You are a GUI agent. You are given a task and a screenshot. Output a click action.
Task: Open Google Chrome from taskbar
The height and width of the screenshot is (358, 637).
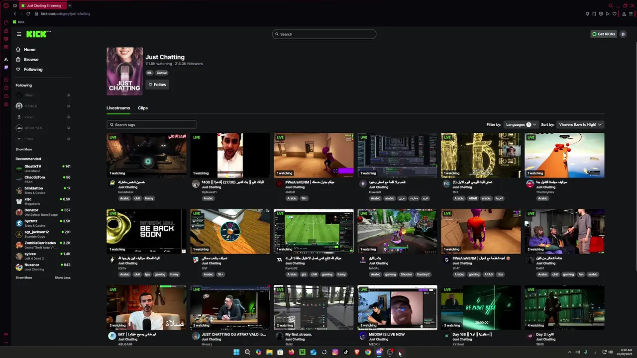pyautogui.click(x=368, y=352)
